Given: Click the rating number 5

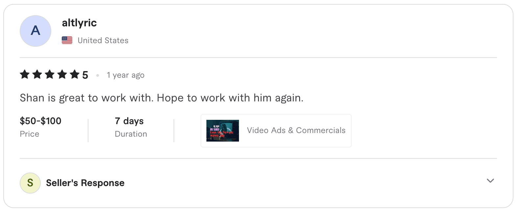Looking at the screenshot, I should click(85, 75).
